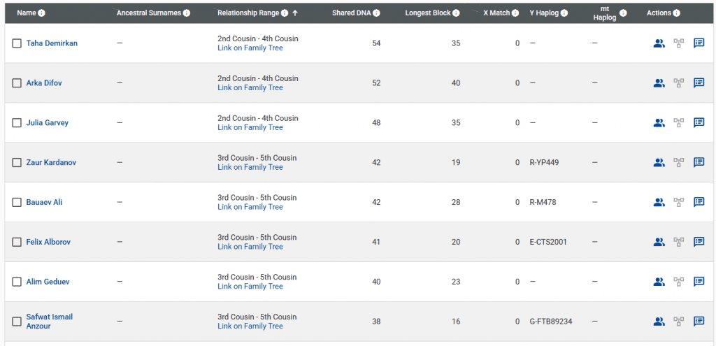The height and width of the screenshot is (346, 716).
Task: Sort by the Longest Block column header
Action: pyautogui.click(x=428, y=13)
